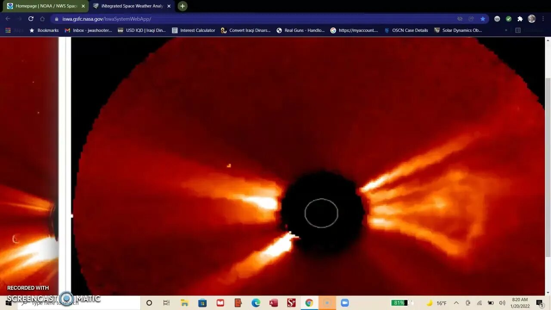The width and height of the screenshot is (551, 310).
Task: Click the 81% battery indicator
Action: pos(399,303)
